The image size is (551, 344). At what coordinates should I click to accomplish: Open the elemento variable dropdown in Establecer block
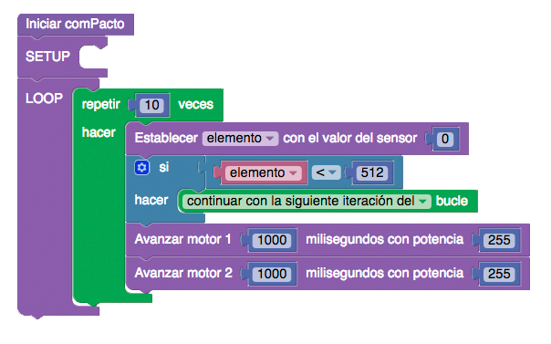click(240, 139)
